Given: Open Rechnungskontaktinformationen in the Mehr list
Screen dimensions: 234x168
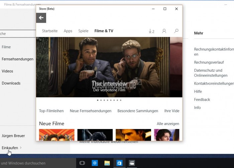Looking at the screenshot, I should click(x=214, y=52).
